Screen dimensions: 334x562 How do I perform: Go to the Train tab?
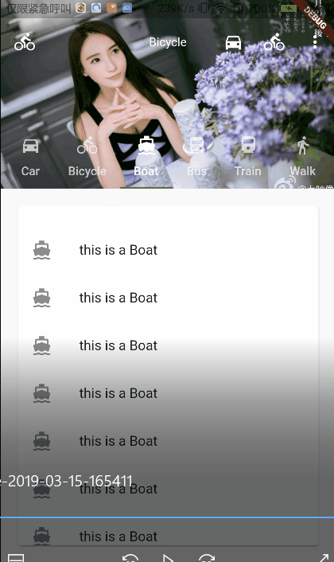[248, 158]
